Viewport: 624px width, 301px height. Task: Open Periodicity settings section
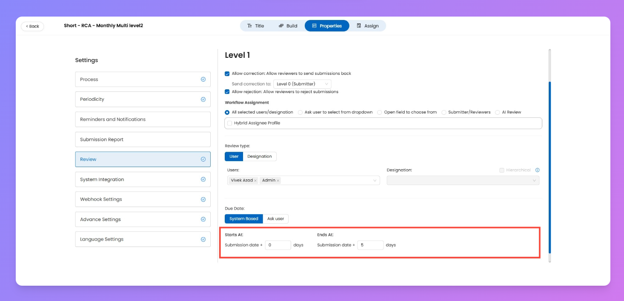coord(143,99)
